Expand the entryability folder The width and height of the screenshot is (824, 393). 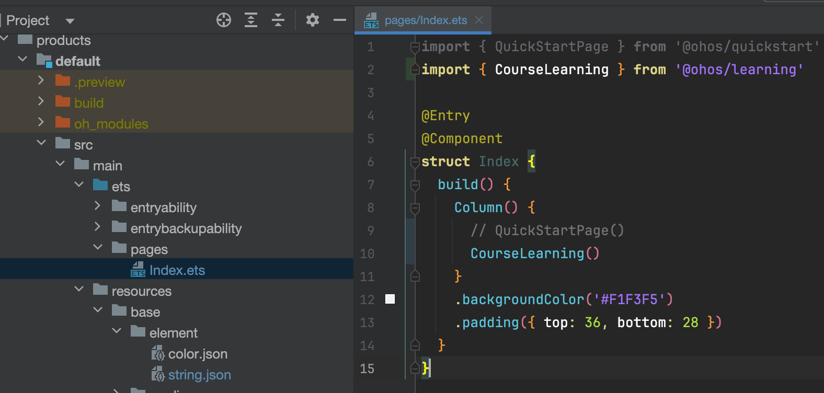[x=97, y=205]
